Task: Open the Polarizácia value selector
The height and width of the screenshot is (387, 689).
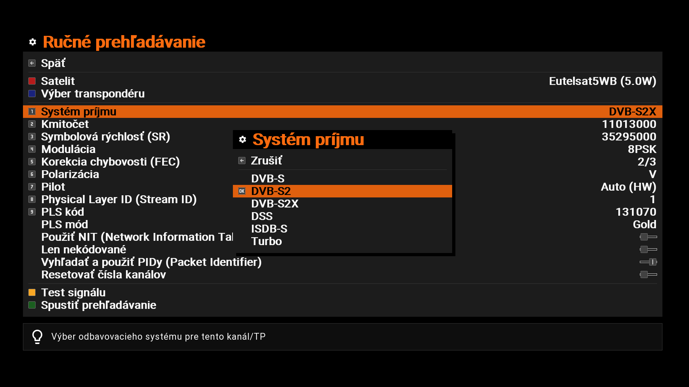Action: 652,175
